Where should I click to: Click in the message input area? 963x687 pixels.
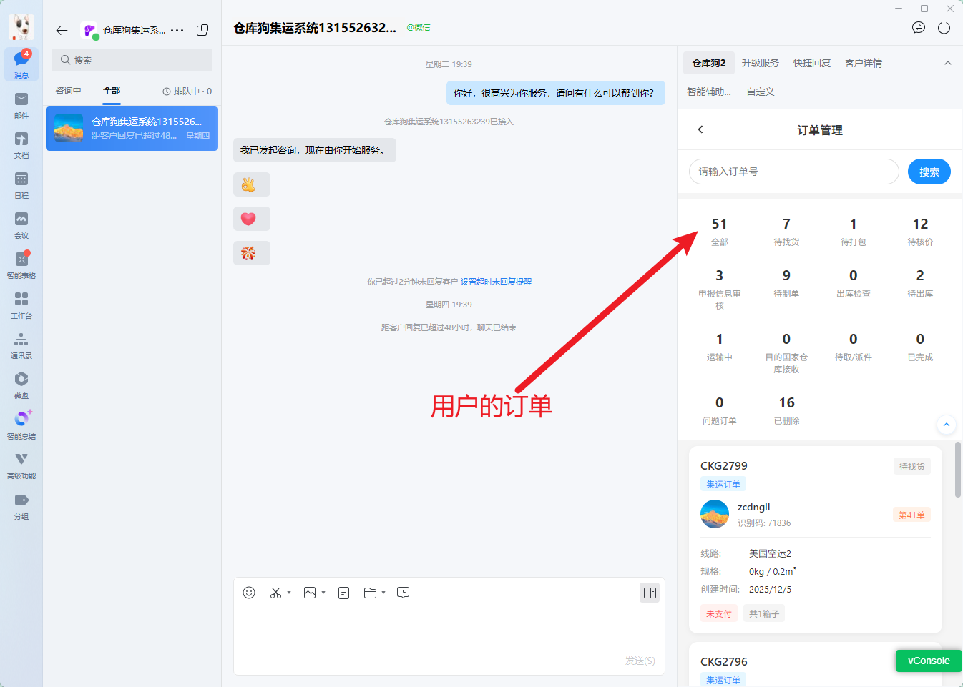pyautogui.click(x=449, y=629)
